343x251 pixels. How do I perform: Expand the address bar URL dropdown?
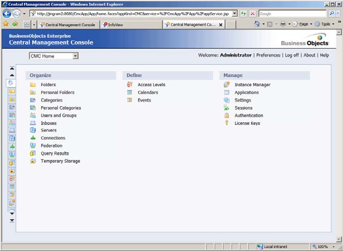coord(234,13)
